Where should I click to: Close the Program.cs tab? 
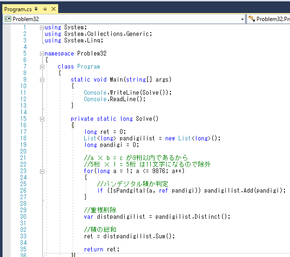[x=54, y=9]
